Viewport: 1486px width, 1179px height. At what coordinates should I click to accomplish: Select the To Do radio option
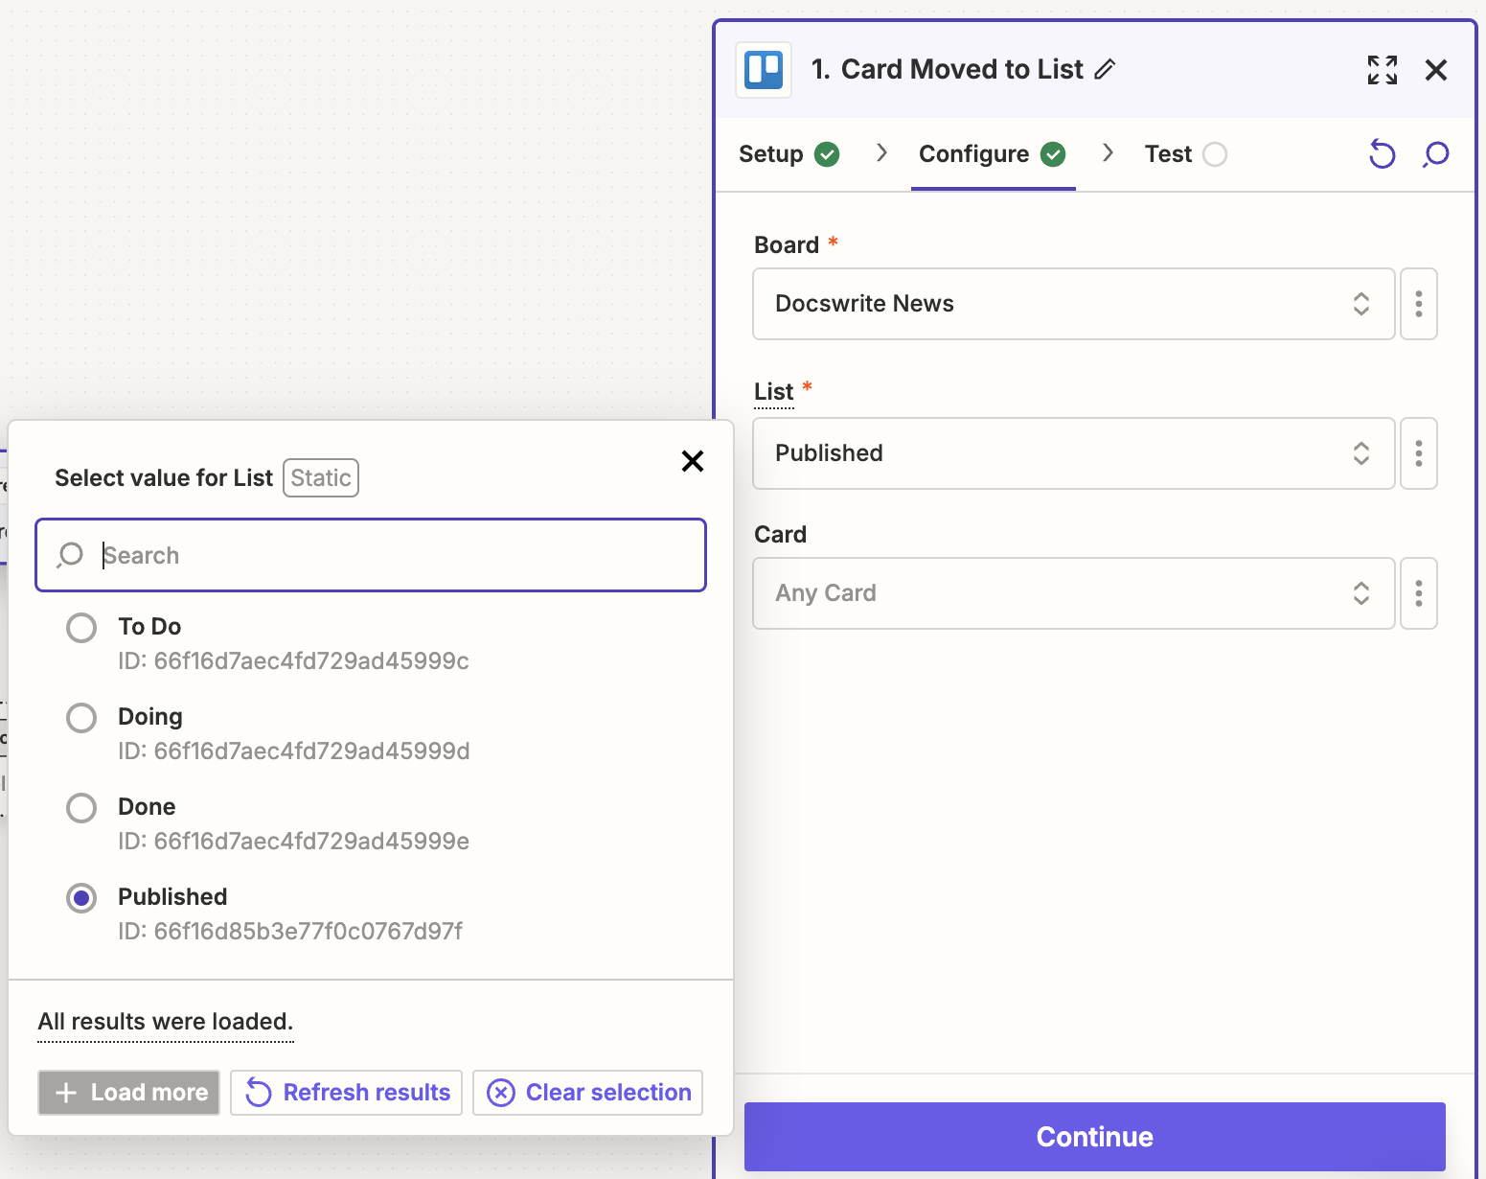coord(81,628)
